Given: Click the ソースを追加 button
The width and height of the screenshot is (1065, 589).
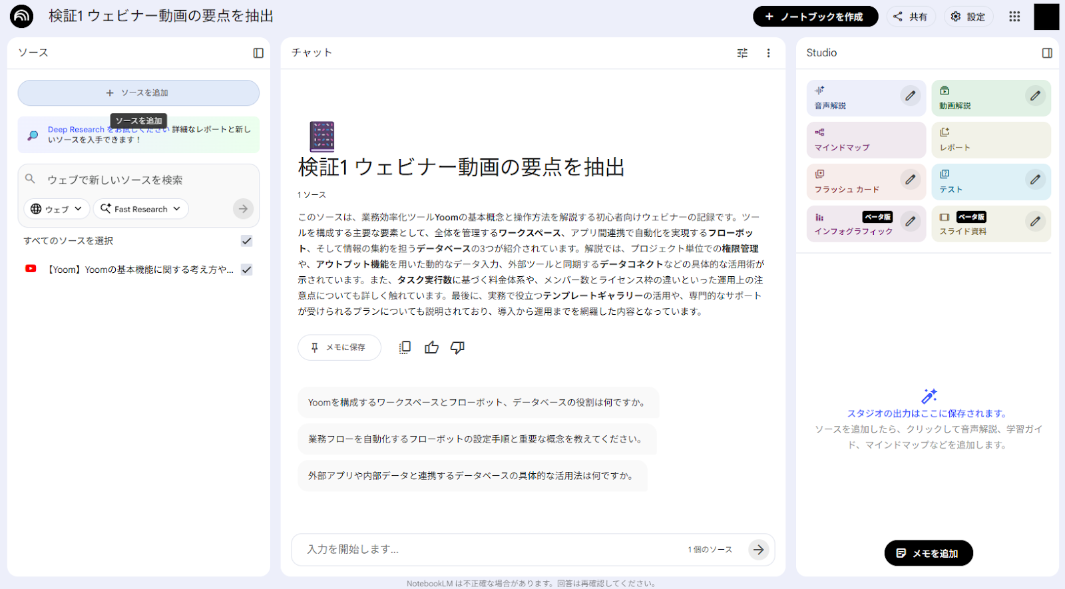Looking at the screenshot, I should pos(138,93).
